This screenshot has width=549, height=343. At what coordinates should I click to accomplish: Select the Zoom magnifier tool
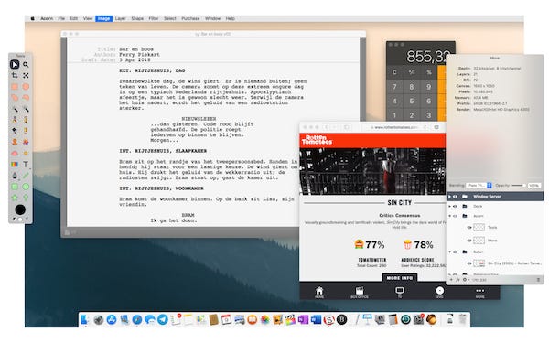coord(26,64)
